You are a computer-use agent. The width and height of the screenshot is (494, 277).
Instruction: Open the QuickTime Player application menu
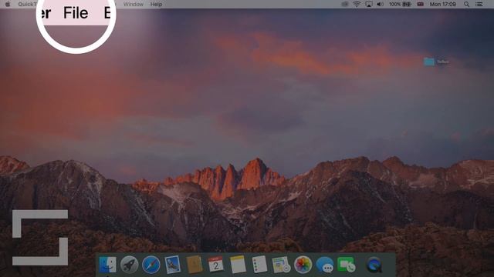pos(28,4)
